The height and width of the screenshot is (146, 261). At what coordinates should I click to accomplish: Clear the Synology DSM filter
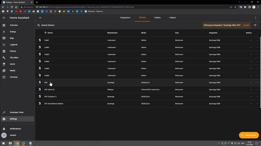coord(246,25)
